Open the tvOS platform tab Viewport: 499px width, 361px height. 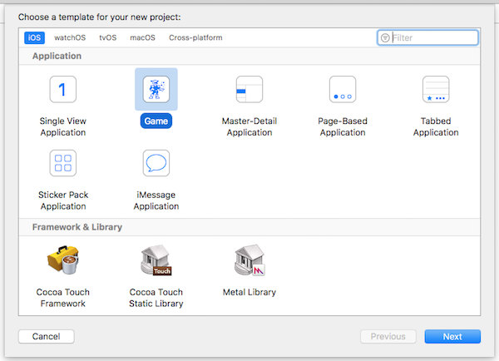[x=108, y=37]
